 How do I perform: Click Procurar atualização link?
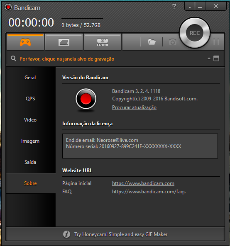134,107
